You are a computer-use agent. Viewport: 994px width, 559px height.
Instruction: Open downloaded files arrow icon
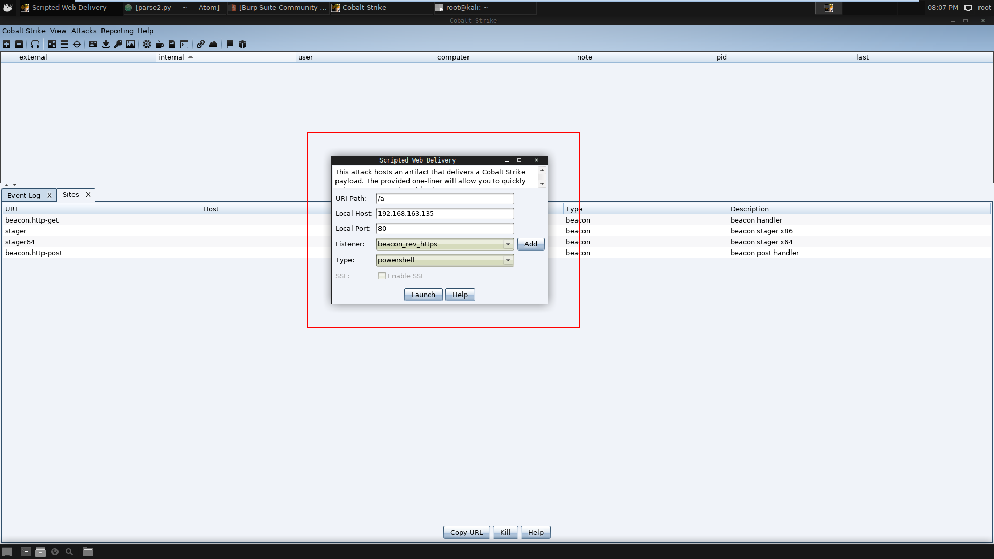click(106, 45)
